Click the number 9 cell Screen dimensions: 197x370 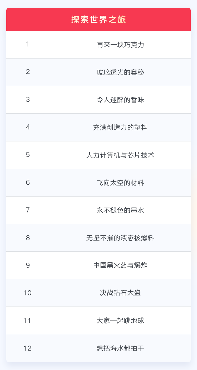pos(28,265)
